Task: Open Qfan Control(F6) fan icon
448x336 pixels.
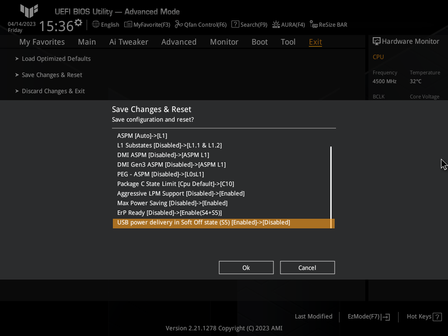Action: [178, 24]
